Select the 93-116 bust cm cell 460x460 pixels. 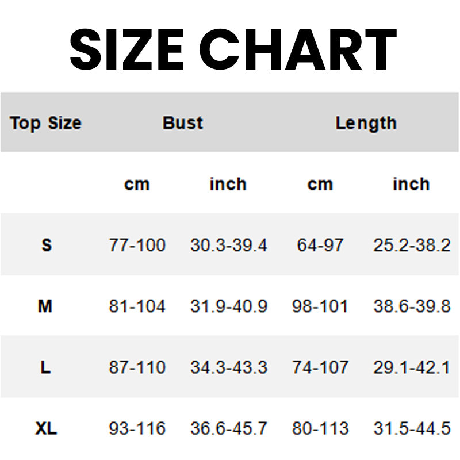137,429
